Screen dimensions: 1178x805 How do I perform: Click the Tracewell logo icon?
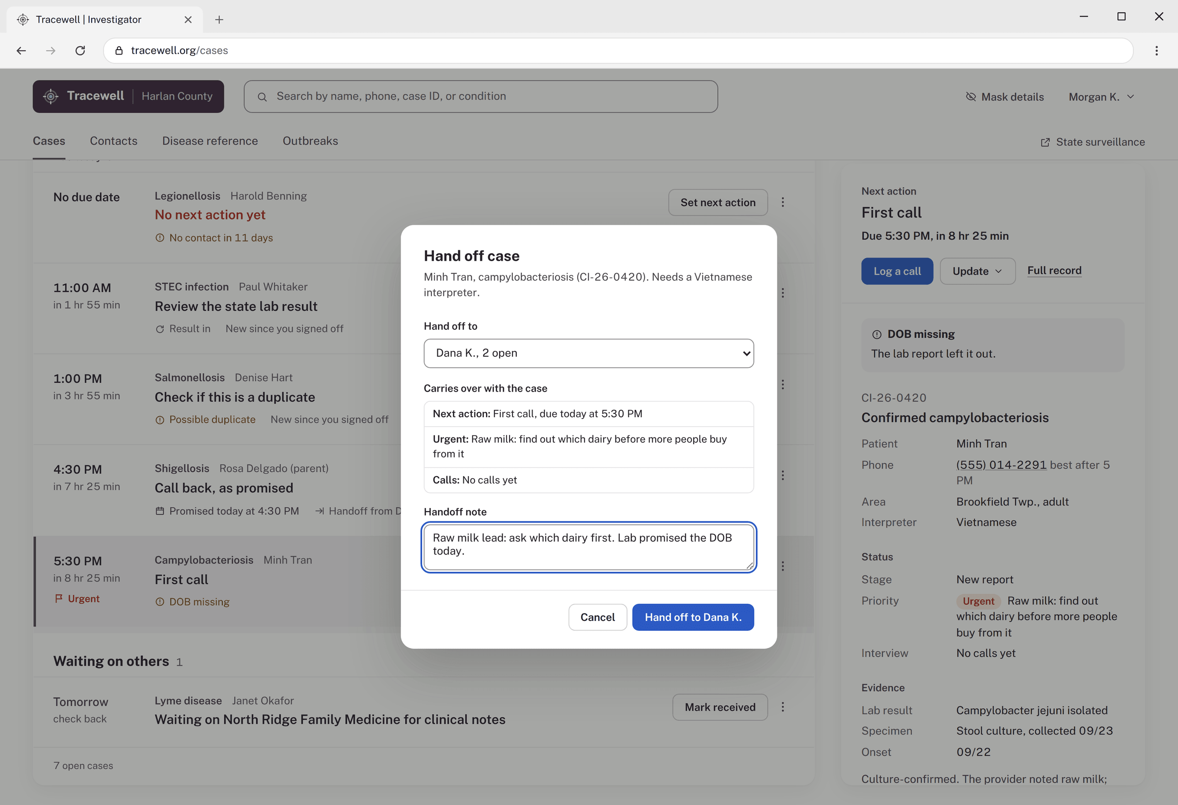pos(51,96)
